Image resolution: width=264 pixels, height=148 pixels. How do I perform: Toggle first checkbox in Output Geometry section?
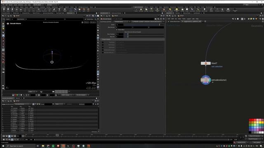click(x=103, y=42)
